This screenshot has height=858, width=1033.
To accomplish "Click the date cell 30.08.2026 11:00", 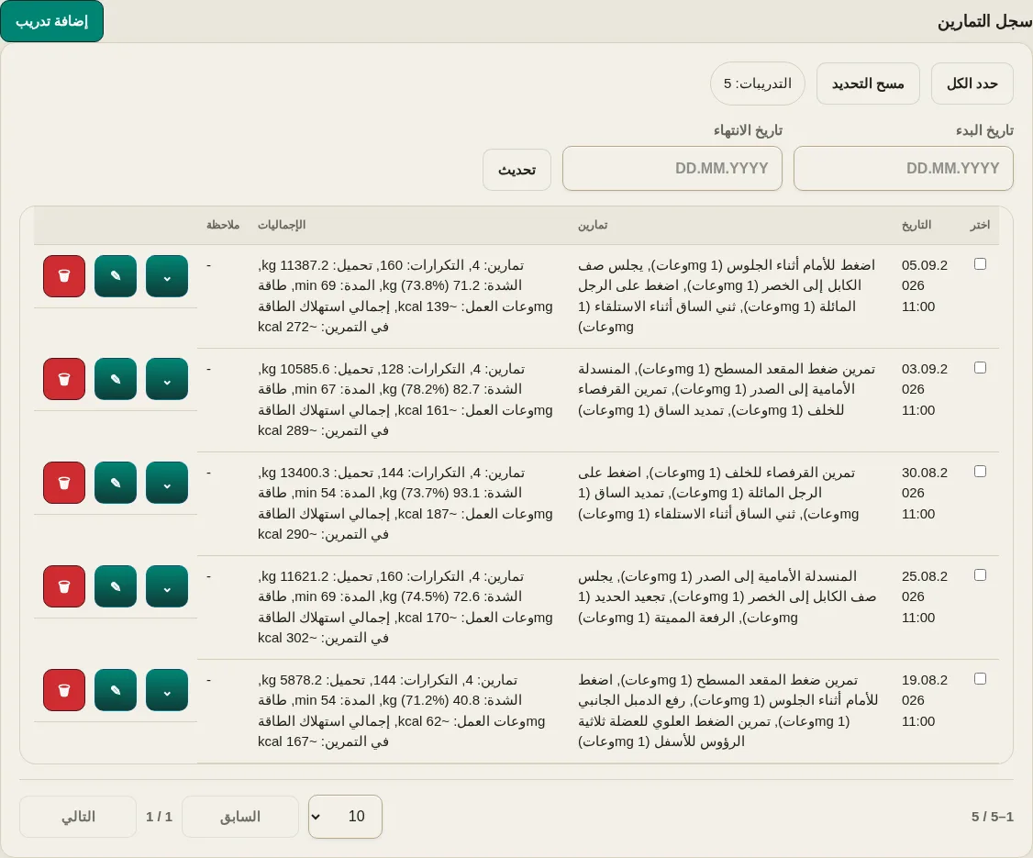I will pyautogui.click(x=925, y=493).
